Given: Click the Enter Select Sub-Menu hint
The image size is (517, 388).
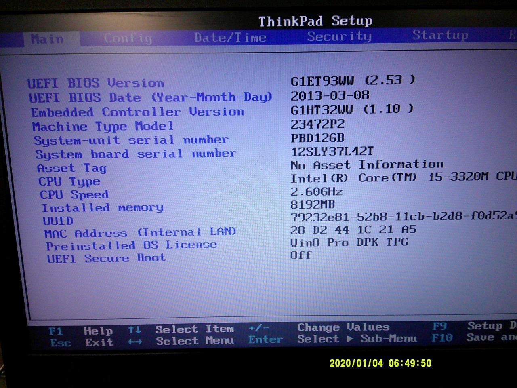Looking at the screenshot, I should click(x=332, y=339).
